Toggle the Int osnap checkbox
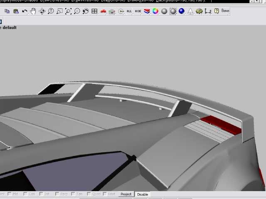The image size is (266, 199). coord(41,194)
